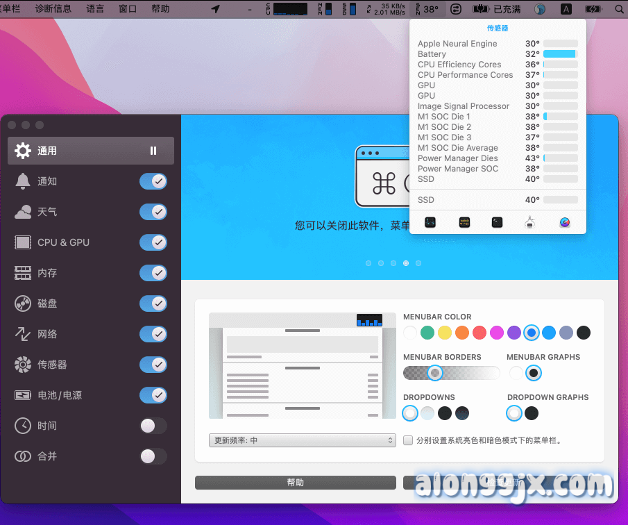Launch Console from the sensors dropdown footer
This screenshot has width=628, height=525.
(464, 223)
